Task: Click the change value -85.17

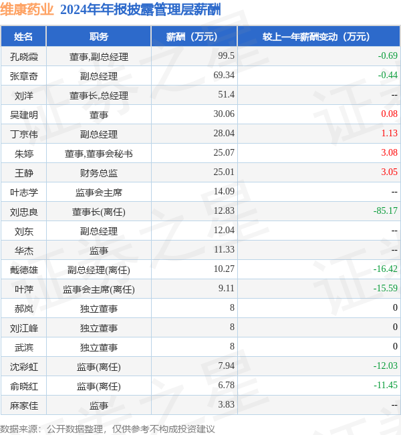Action: click(x=386, y=210)
